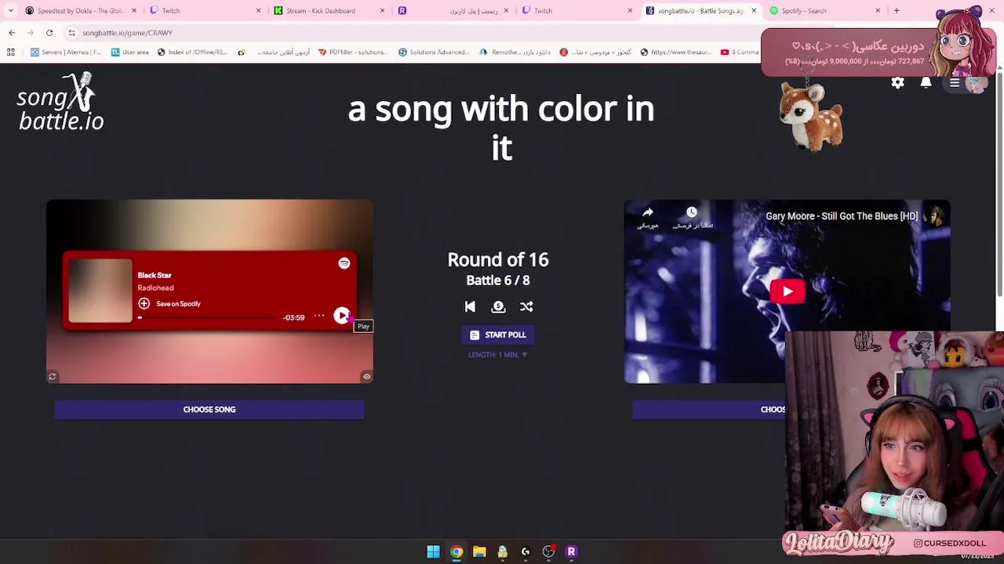Viewport: 1004px width, 564px height.
Task: Open the thesaurus.com bookmark
Action: (675, 52)
